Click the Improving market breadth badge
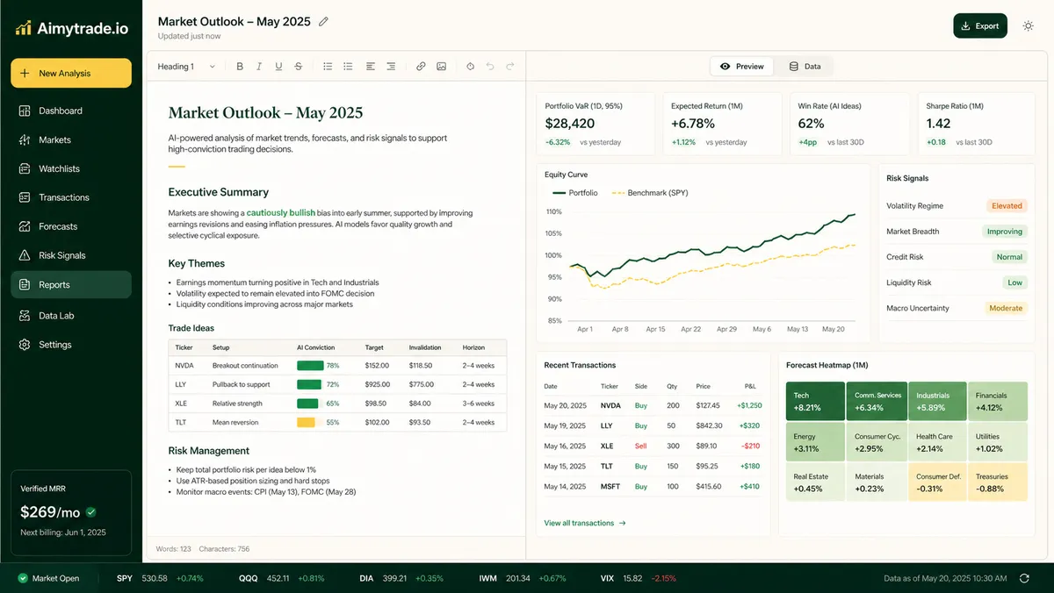 (x=1005, y=232)
